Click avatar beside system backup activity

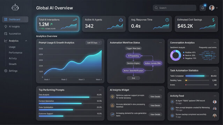(x=215, y=116)
